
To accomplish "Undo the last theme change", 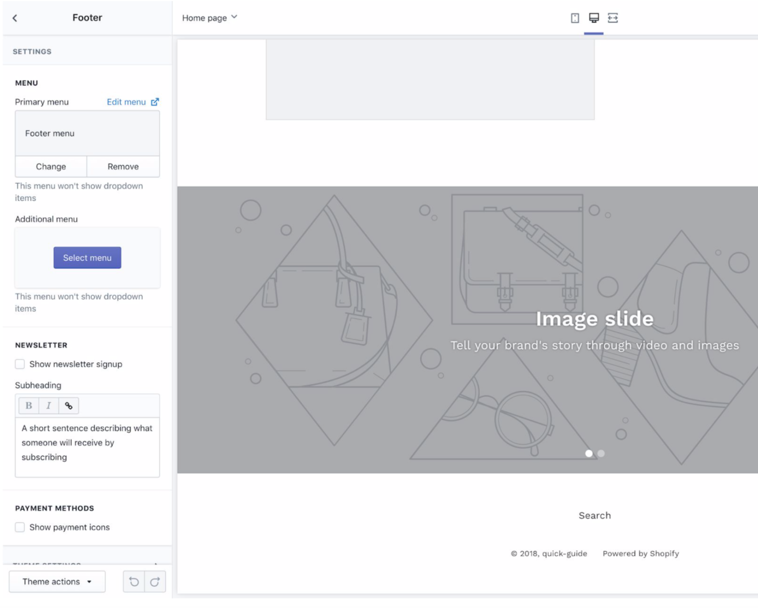I will pyautogui.click(x=134, y=581).
